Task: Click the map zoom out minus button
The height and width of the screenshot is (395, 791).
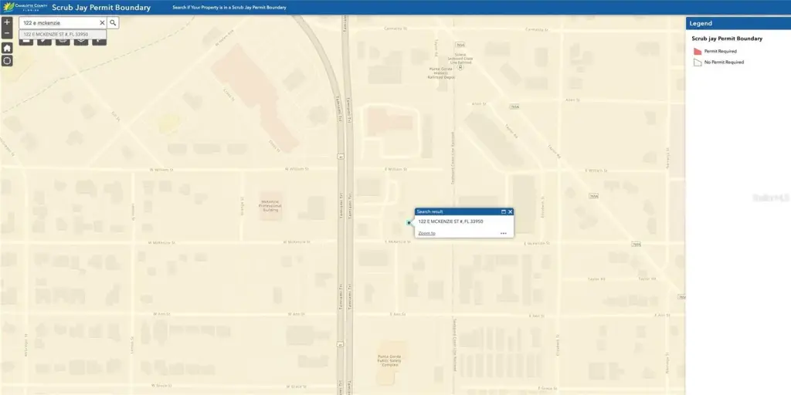Action: pyautogui.click(x=7, y=33)
